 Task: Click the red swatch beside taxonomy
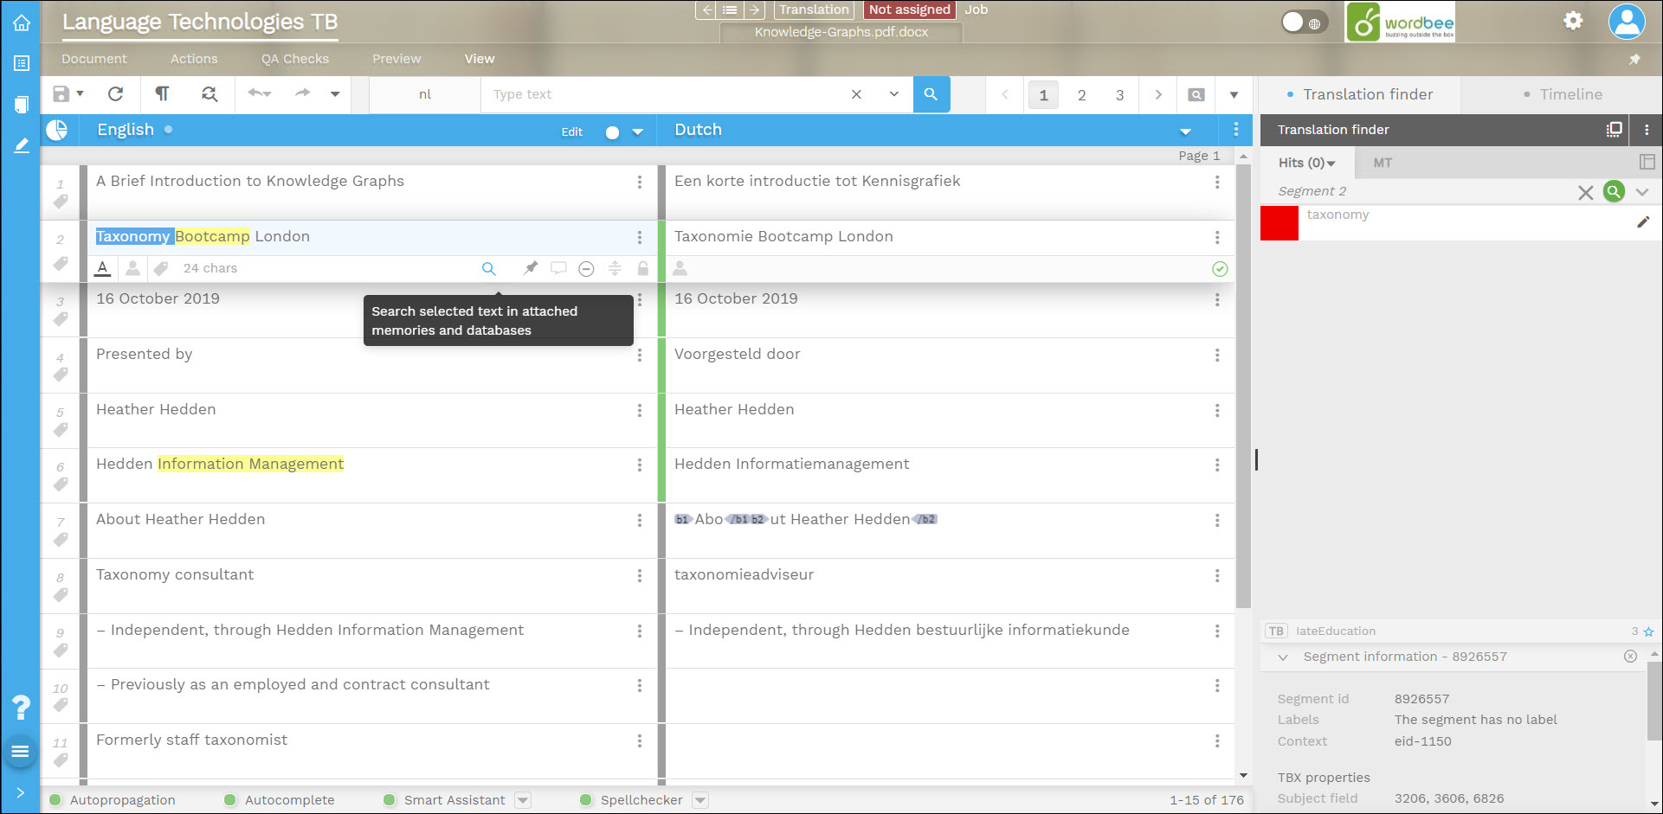click(1279, 223)
